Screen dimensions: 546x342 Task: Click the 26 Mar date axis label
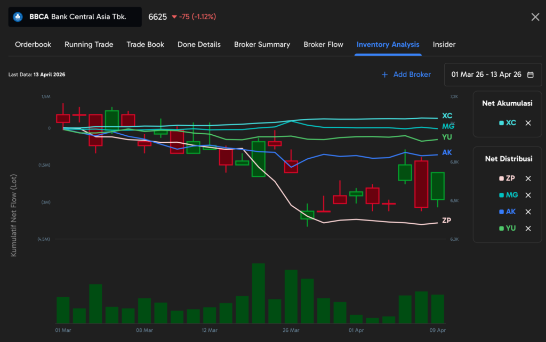click(x=291, y=330)
